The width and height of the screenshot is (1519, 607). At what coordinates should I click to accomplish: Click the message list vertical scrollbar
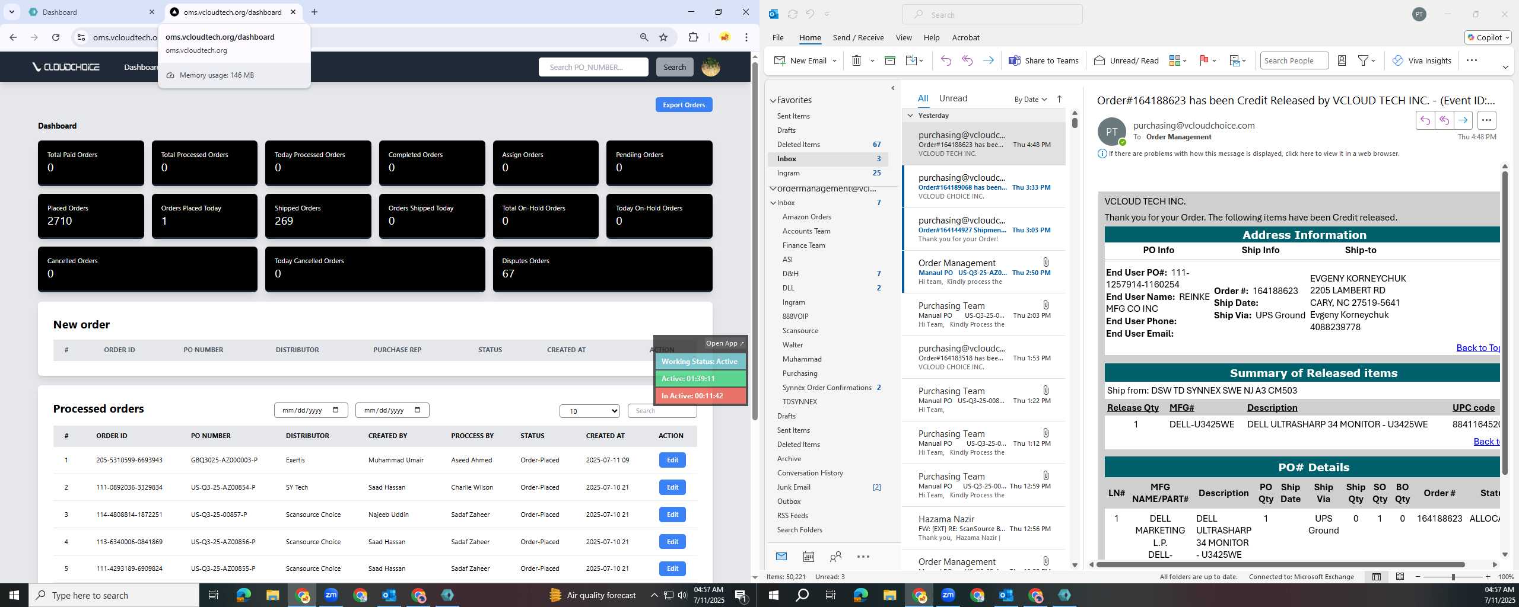1075,123
